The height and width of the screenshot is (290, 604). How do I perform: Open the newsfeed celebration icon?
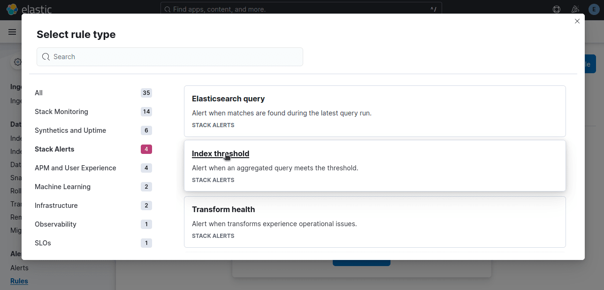click(x=575, y=9)
